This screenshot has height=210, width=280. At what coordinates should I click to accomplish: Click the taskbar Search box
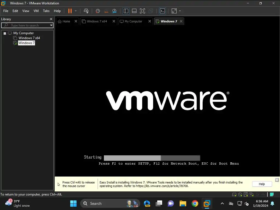pos(110,203)
